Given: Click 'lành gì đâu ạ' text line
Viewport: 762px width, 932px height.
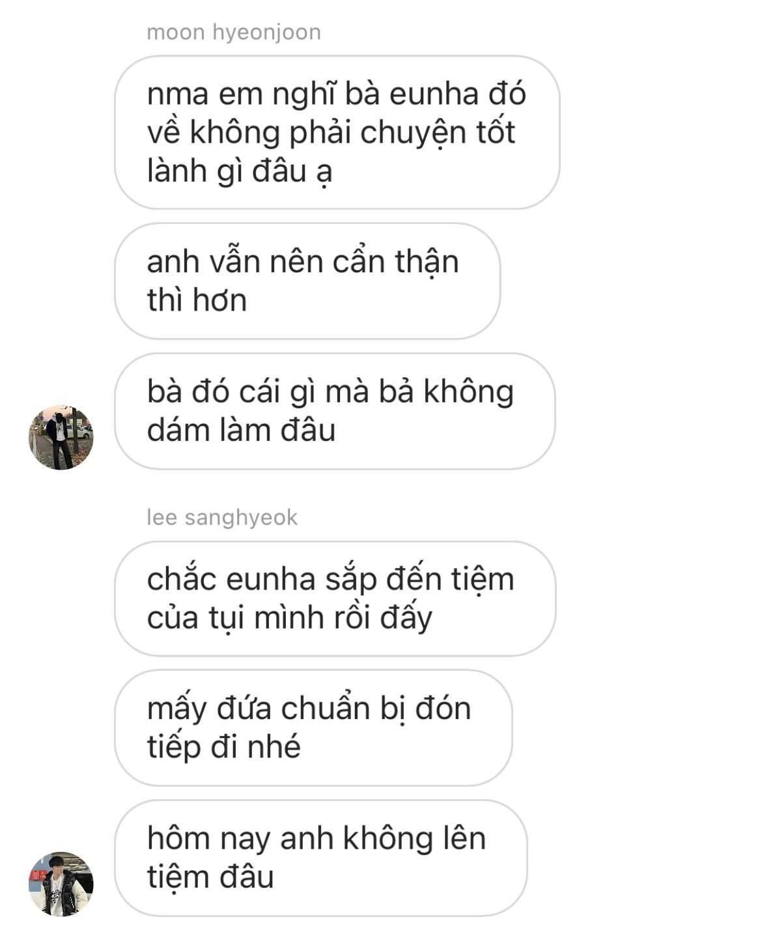Looking at the screenshot, I should click(240, 171).
